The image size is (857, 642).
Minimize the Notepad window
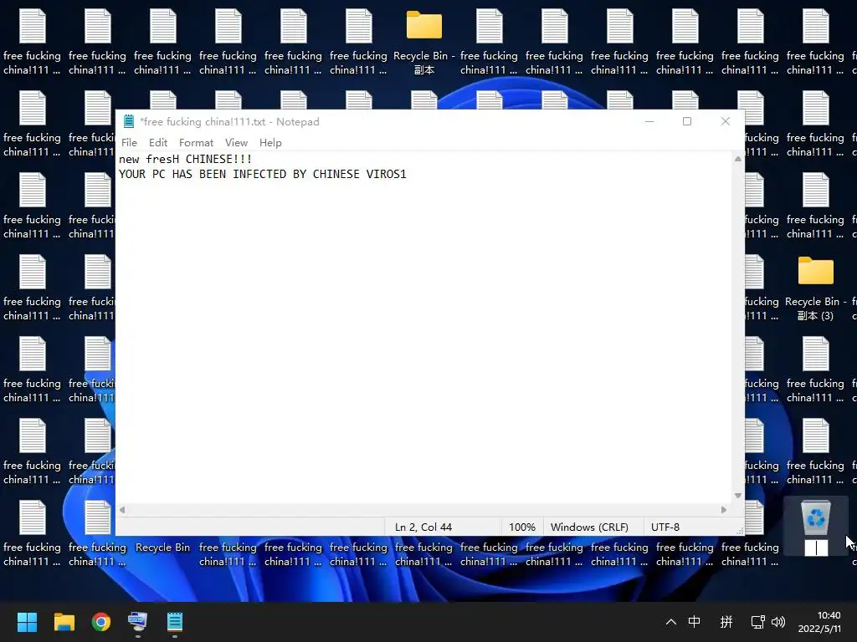(x=649, y=121)
